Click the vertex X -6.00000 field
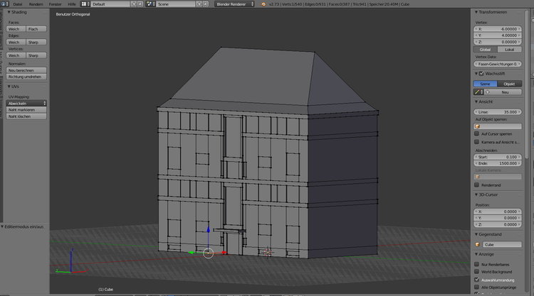This screenshot has height=296, width=534. 498,29
